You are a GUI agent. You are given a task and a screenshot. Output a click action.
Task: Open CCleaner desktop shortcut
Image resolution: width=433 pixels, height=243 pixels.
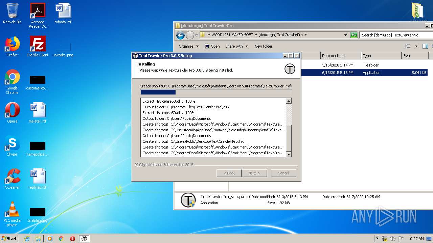pos(12,179)
